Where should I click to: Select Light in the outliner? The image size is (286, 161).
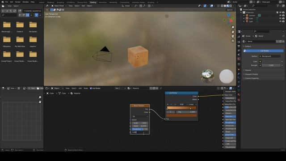[251, 21]
